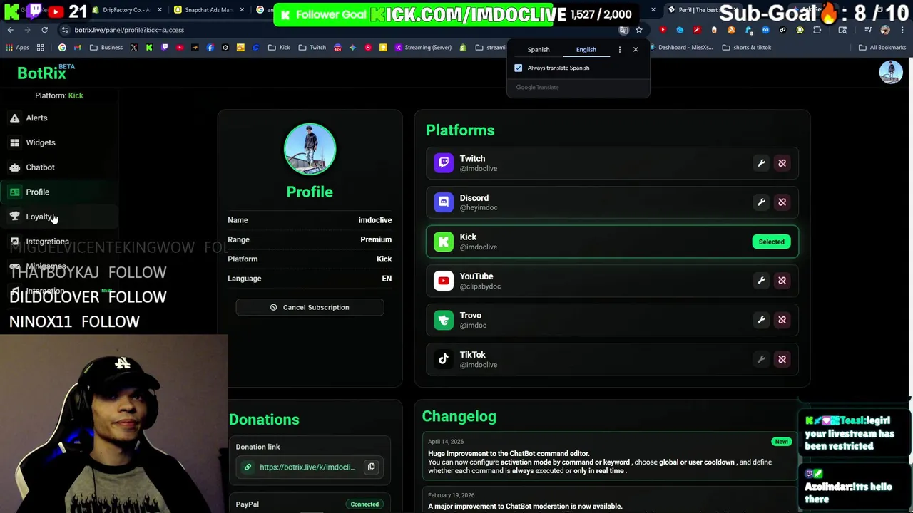Screen dimensions: 913x513
Task: Open the shorts & tiktok bookmarks folder
Action: point(746,48)
